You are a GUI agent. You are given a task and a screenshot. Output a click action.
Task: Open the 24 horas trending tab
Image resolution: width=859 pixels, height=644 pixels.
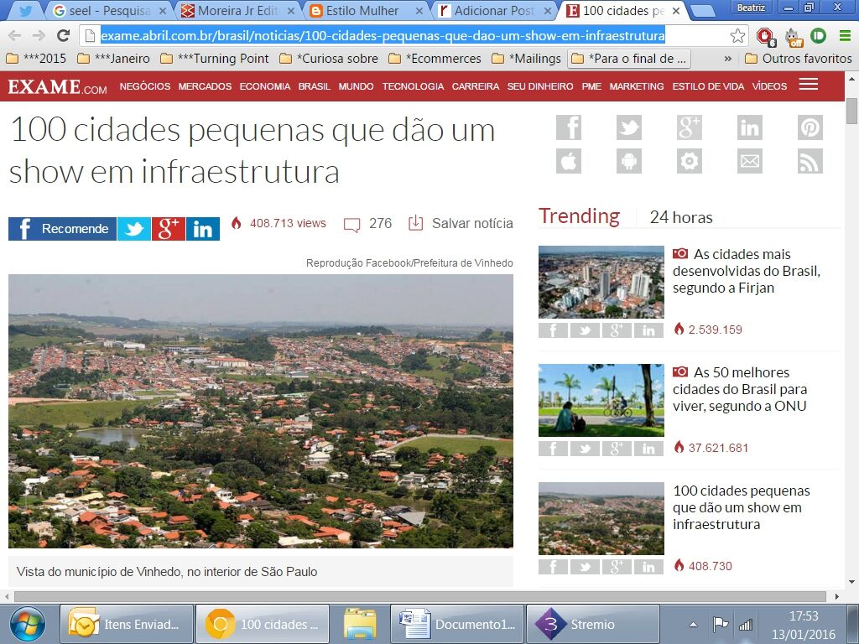(681, 217)
